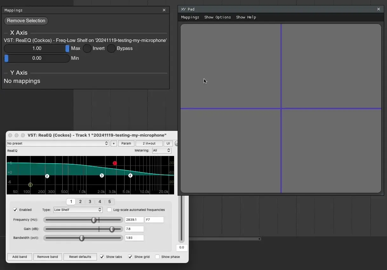The width and height of the screenshot is (387, 270).
Task: Switch to band tab 3
Action: tap(90, 201)
